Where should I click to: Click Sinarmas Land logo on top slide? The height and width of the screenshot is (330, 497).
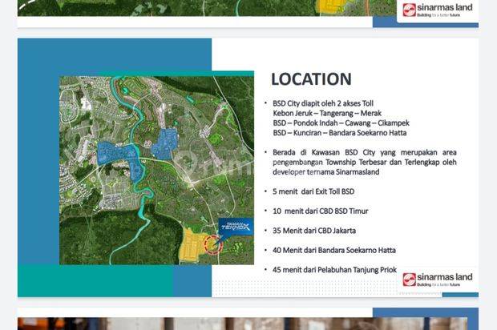coord(438,10)
